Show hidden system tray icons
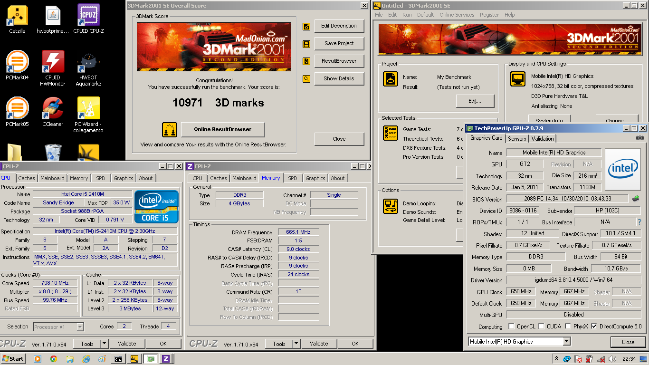649x365 pixels. 556,358
